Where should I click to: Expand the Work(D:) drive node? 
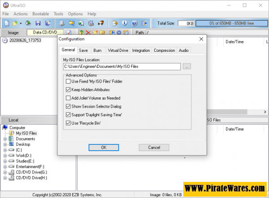point(5,155)
